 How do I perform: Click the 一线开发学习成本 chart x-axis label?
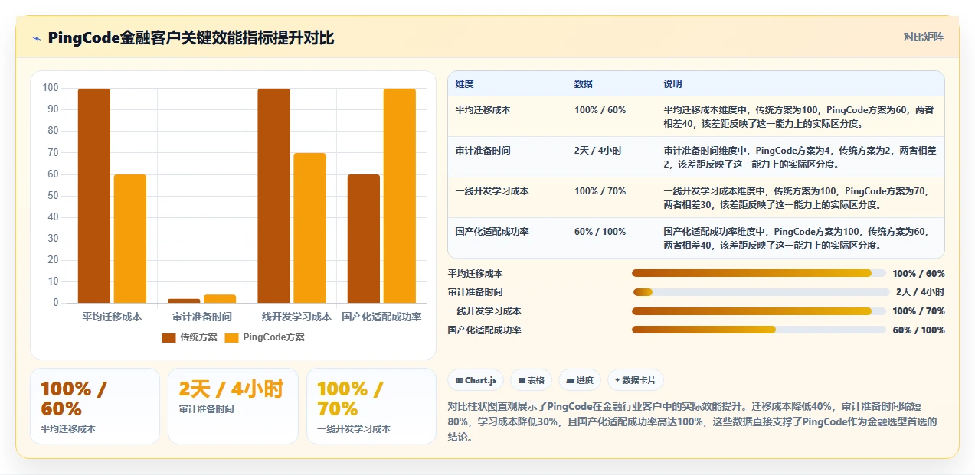[292, 317]
